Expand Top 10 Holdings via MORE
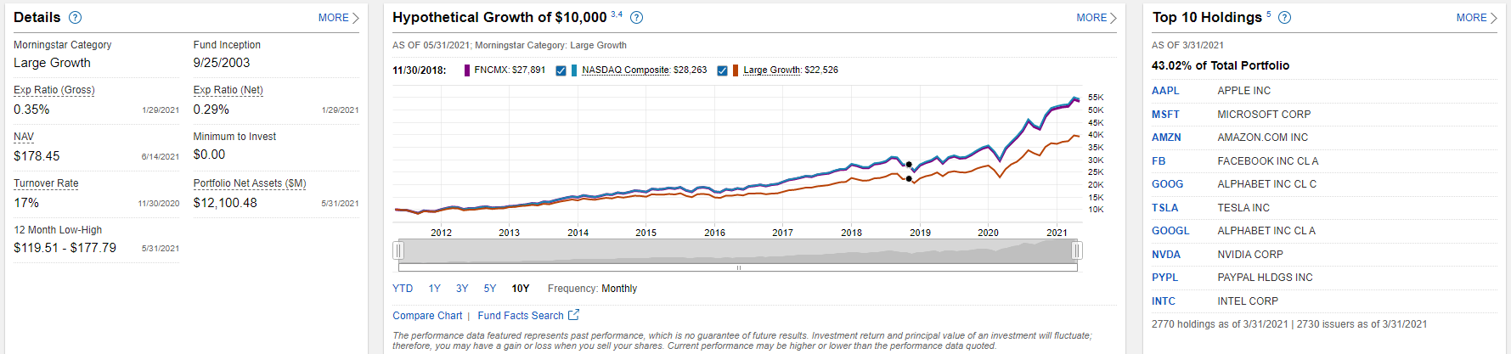Screen dimensions: 1511x354 pos(1476,18)
